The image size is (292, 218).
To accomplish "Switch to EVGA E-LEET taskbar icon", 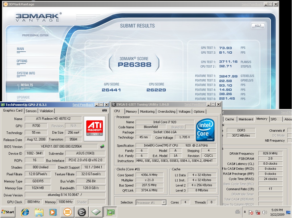I will 81,212.
